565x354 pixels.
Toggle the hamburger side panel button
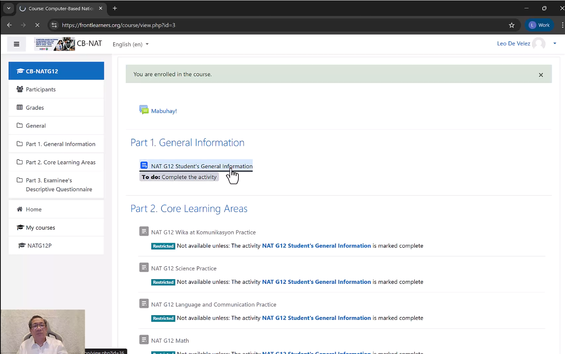tap(16, 44)
